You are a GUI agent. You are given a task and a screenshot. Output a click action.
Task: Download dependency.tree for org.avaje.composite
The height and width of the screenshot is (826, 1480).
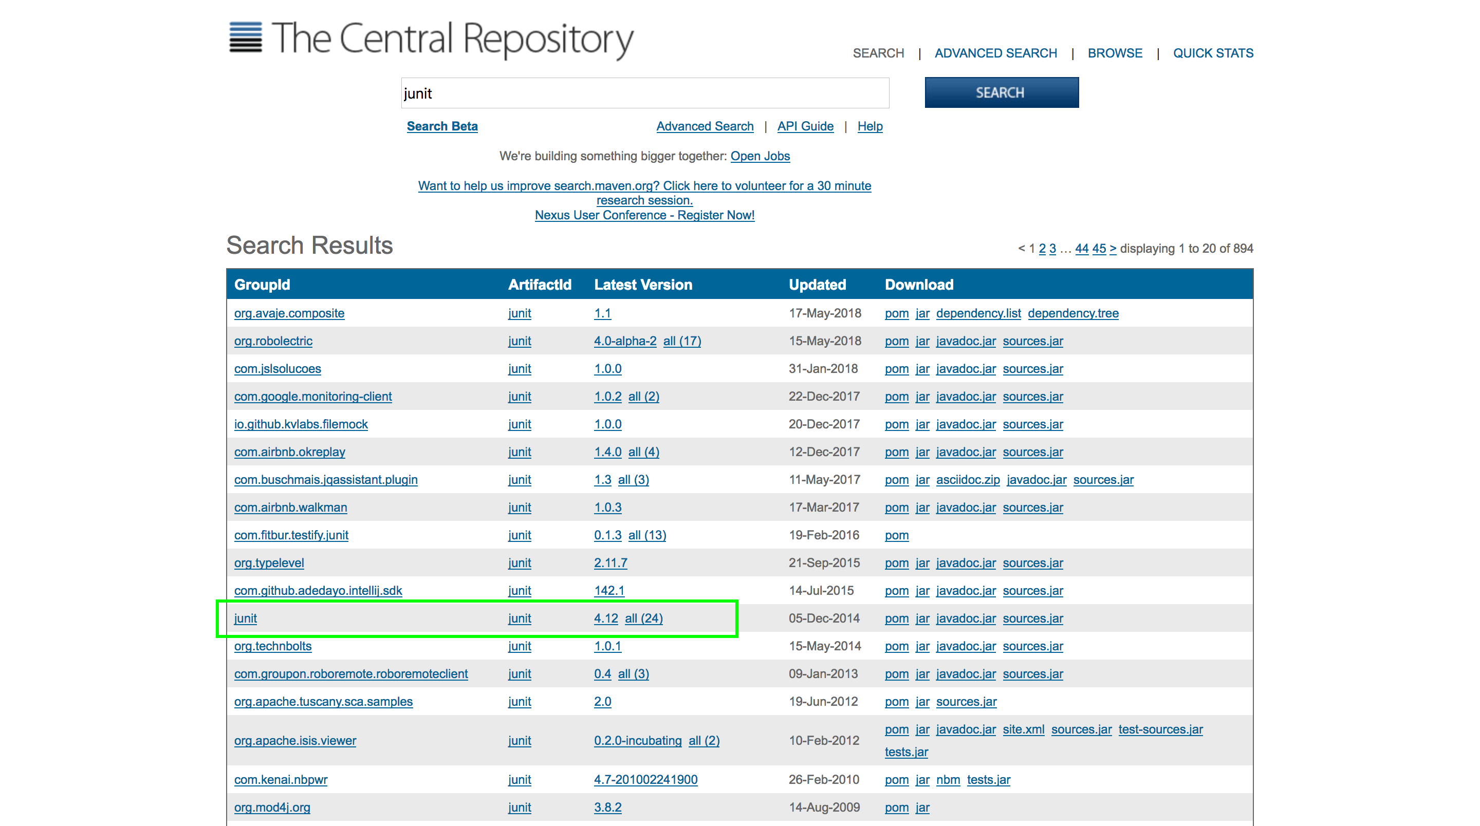[x=1072, y=314]
